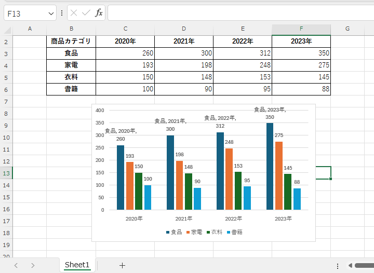Click the table cell containing 312
The image size is (374, 273).
(243, 53)
